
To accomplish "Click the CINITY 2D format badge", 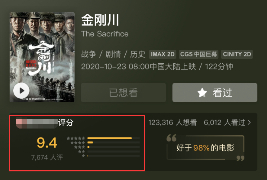I will point(237,54).
